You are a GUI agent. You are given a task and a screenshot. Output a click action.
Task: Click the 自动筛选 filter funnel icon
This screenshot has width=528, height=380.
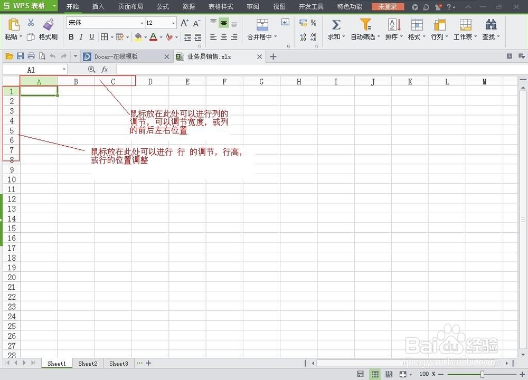click(x=365, y=25)
